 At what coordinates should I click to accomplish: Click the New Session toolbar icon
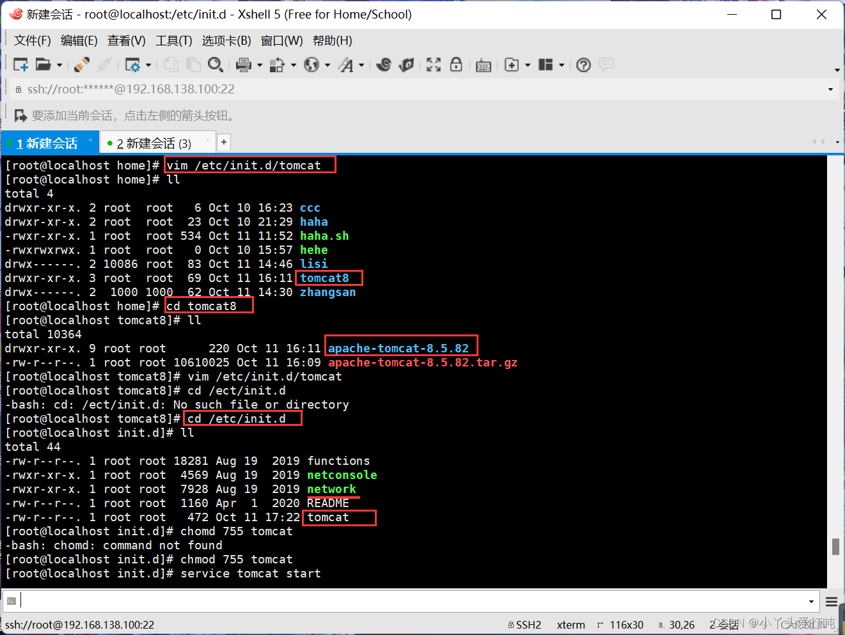tap(20, 65)
